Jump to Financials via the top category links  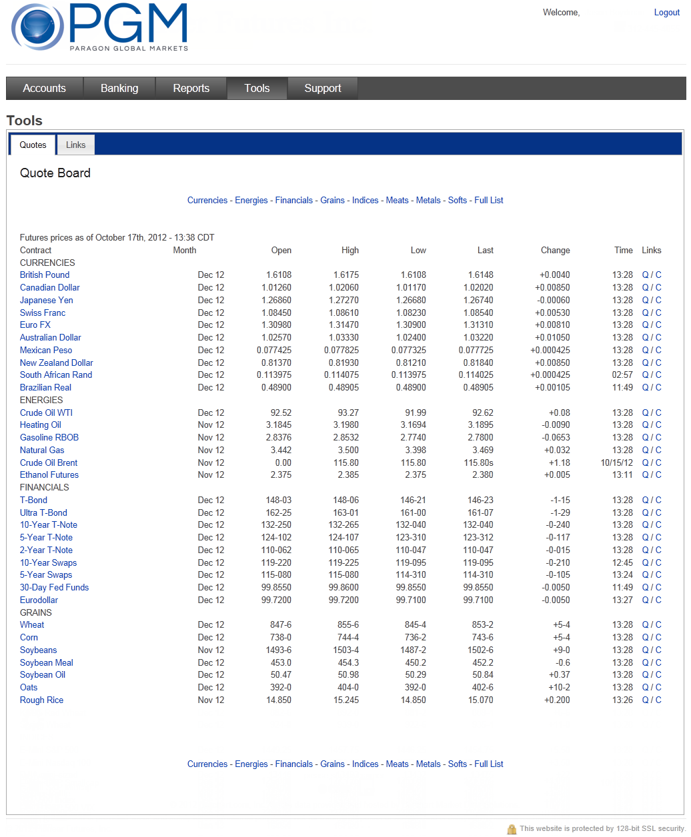point(294,201)
